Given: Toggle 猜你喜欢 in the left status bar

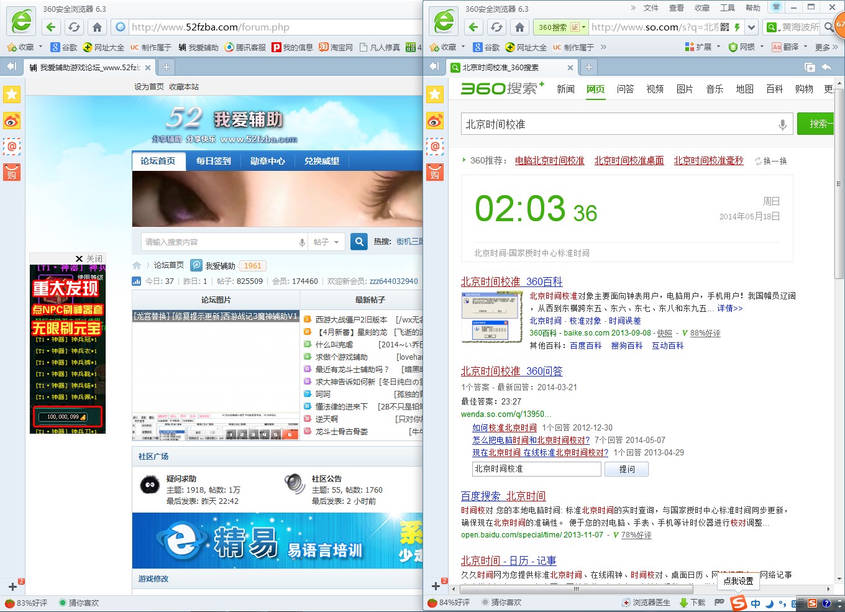Looking at the screenshot, I should tap(79, 603).
